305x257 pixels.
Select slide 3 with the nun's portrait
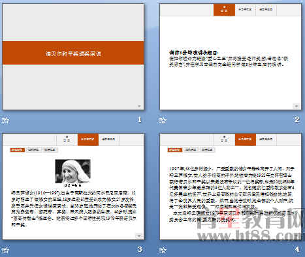[73, 187]
